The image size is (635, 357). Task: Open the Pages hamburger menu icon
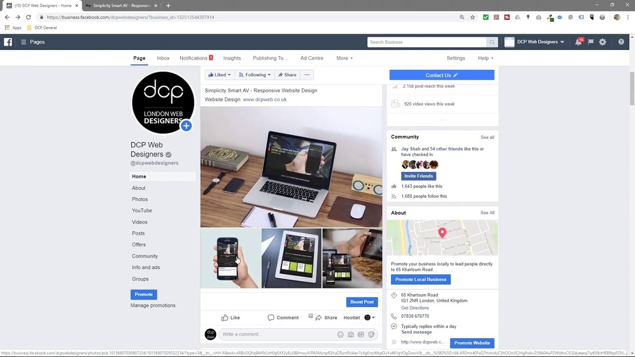[23, 42]
